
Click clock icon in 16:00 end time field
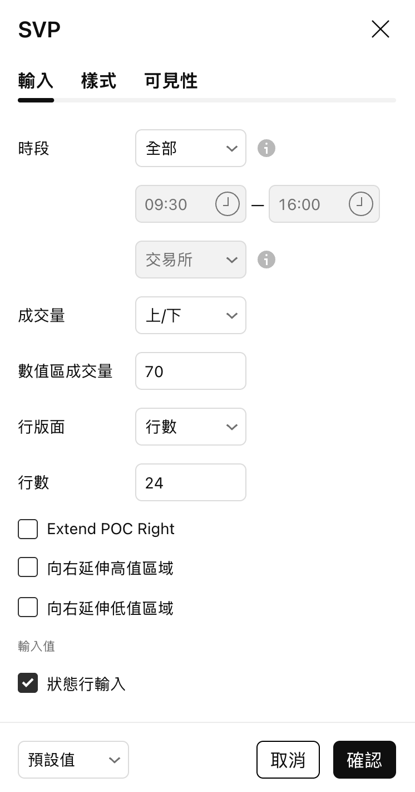(360, 204)
